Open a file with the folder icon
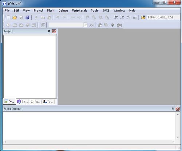This screenshot has width=182, height=151. (15, 17)
